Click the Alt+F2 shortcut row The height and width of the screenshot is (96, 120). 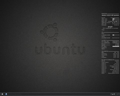pyautogui.click(x=110, y=61)
